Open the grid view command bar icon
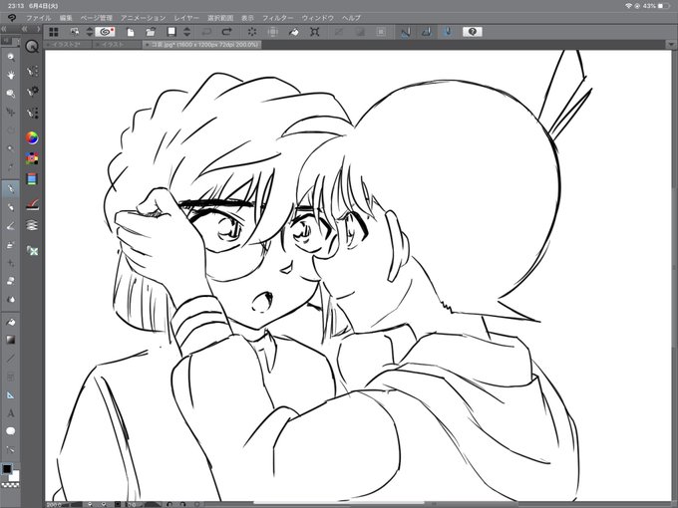678x508 pixels. pyautogui.click(x=54, y=32)
